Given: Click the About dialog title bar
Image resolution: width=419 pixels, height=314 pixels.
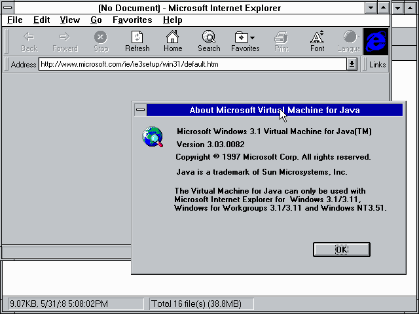Looking at the screenshot, I should pyautogui.click(x=275, y=110).
